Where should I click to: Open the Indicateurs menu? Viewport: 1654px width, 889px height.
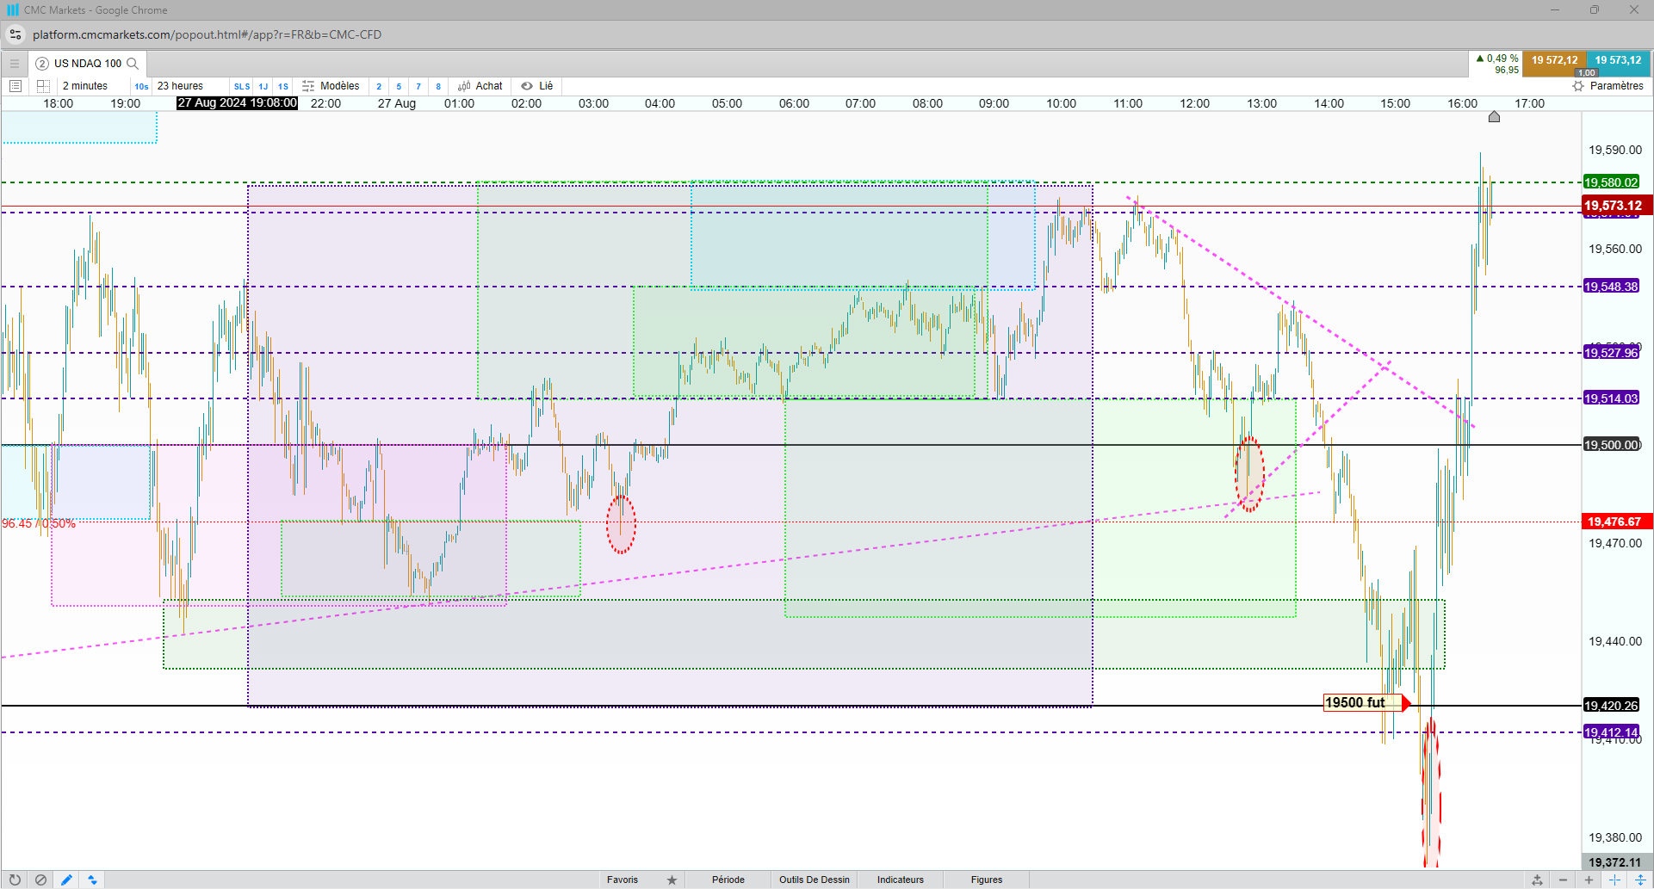coord(901,880)
